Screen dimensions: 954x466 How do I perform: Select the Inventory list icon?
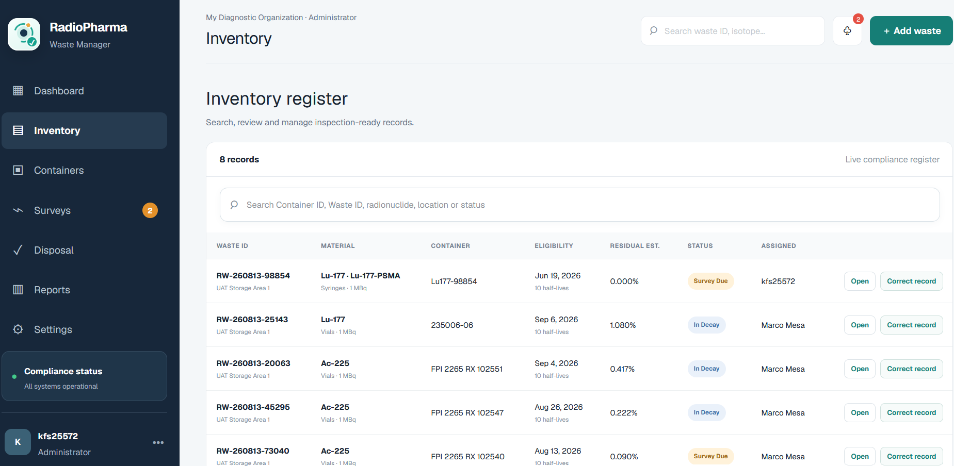click(18, 130)
